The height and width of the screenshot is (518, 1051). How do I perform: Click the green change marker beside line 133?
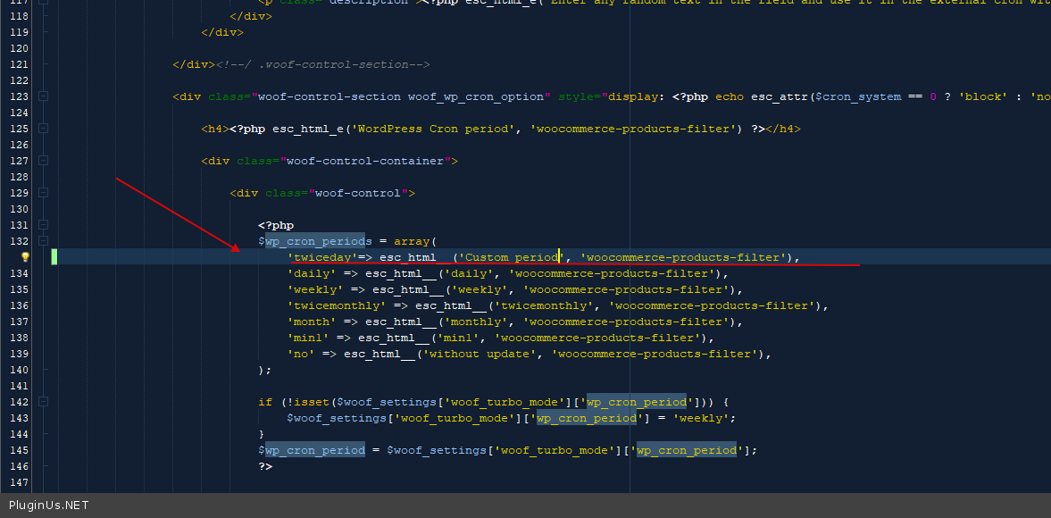tap(54, 257)
